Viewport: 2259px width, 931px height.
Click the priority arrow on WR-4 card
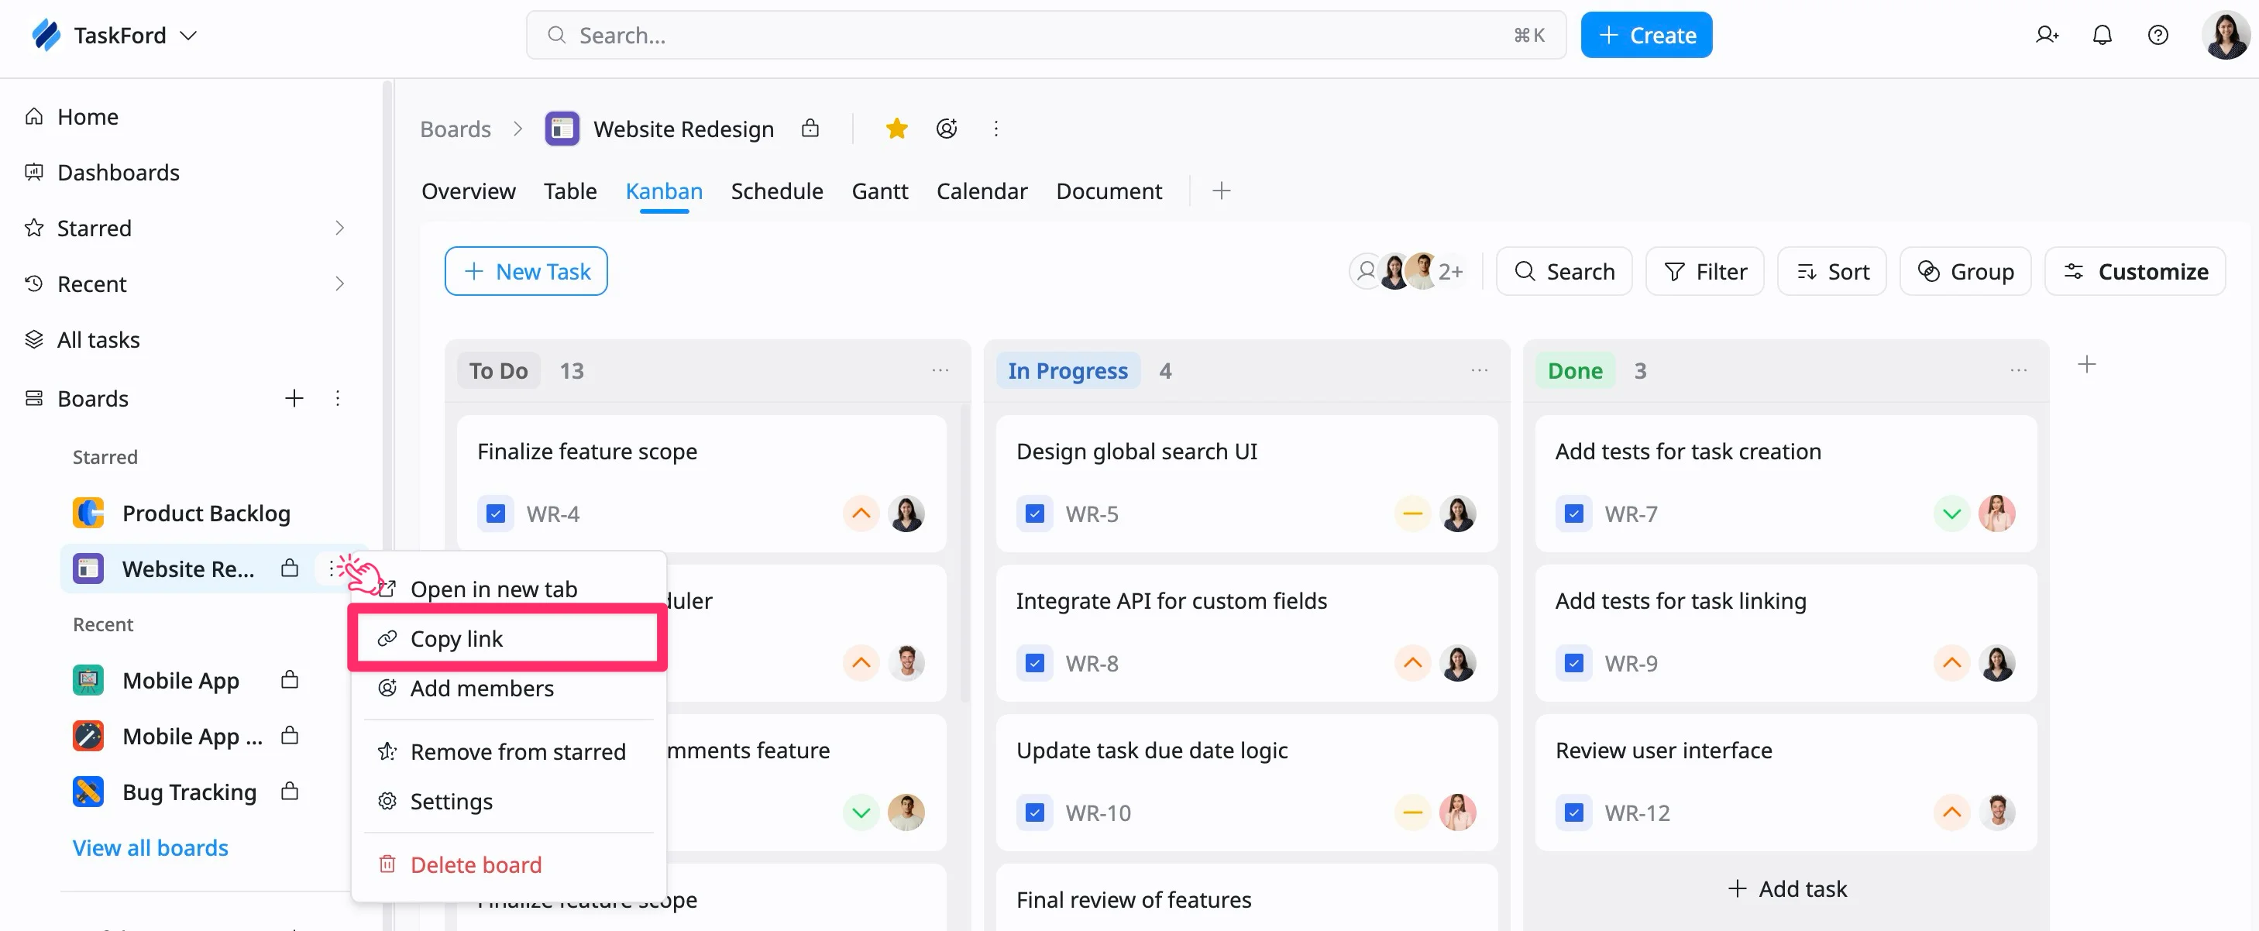(x=861, y=514)
